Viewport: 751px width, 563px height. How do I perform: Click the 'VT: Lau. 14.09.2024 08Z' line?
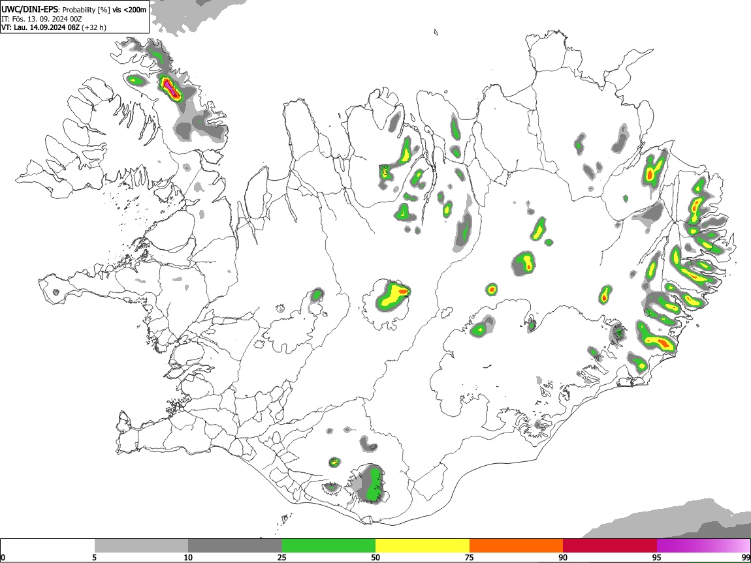(40, 28)
